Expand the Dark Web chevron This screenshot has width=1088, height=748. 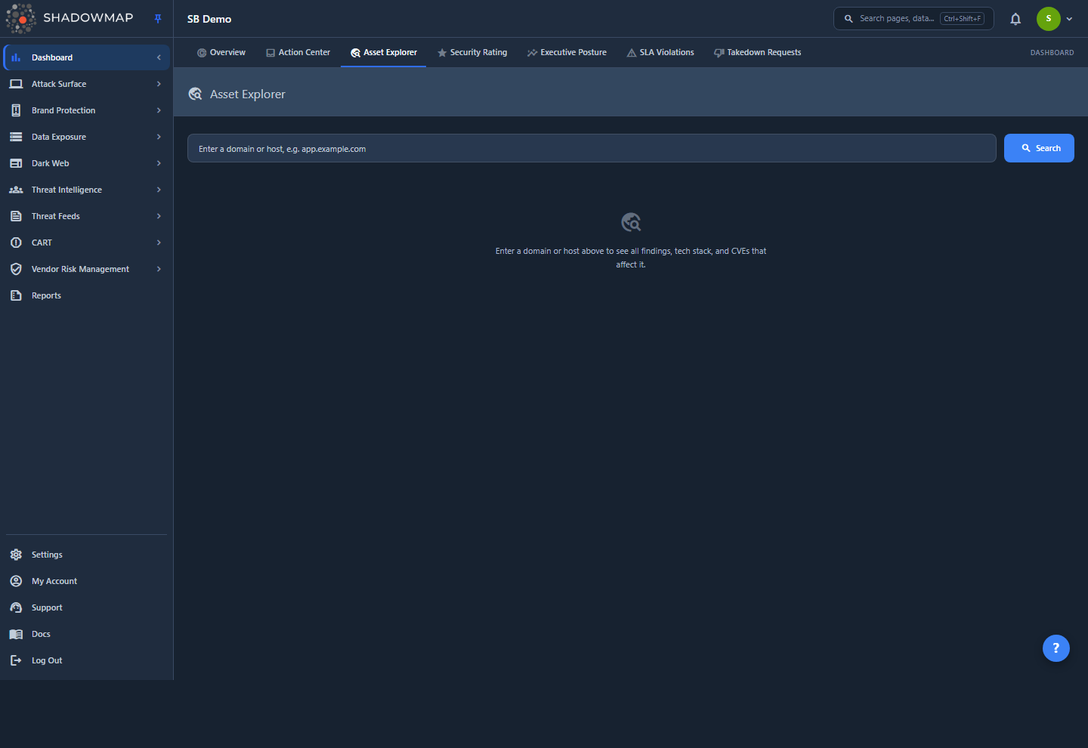[159, 163]
